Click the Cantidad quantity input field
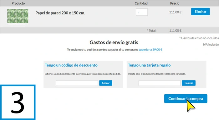Image resolution: width=219 pixels, height=120 pixels. (x=142, y=12)
